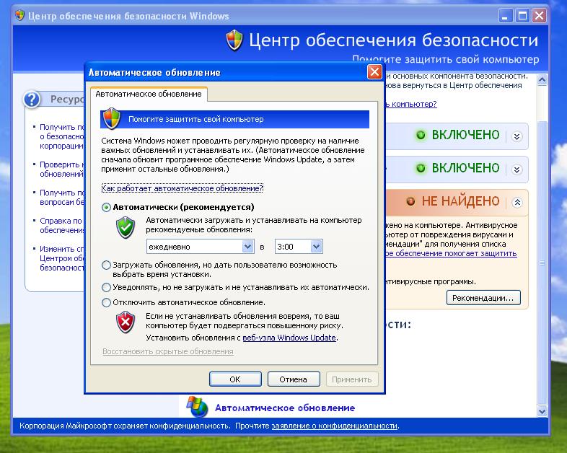Close the Автоматическое обновление dialog

(374, 71)
